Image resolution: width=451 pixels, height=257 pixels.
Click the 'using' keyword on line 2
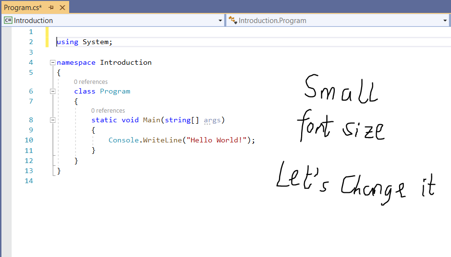pos(67,42)
